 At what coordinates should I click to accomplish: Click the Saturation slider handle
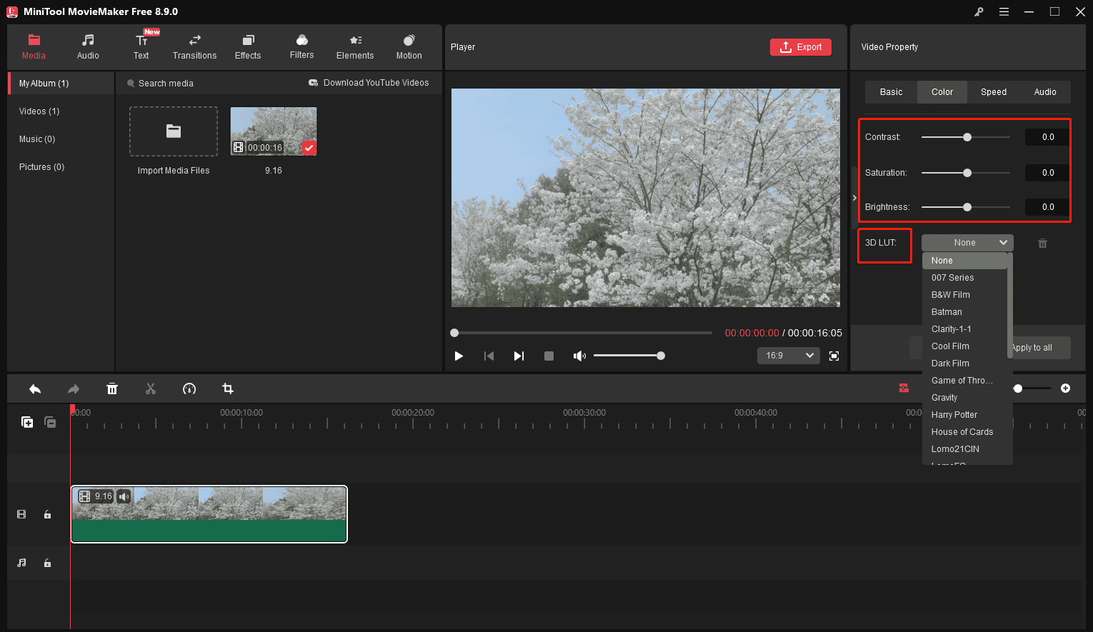[x=967, y=173]
